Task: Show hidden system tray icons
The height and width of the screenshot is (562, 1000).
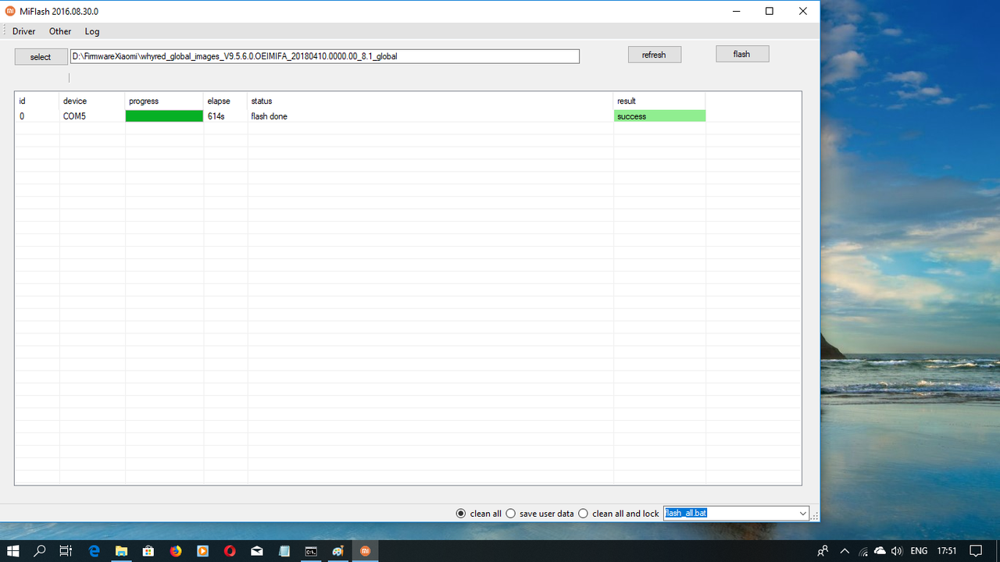Action: [845, 551]
